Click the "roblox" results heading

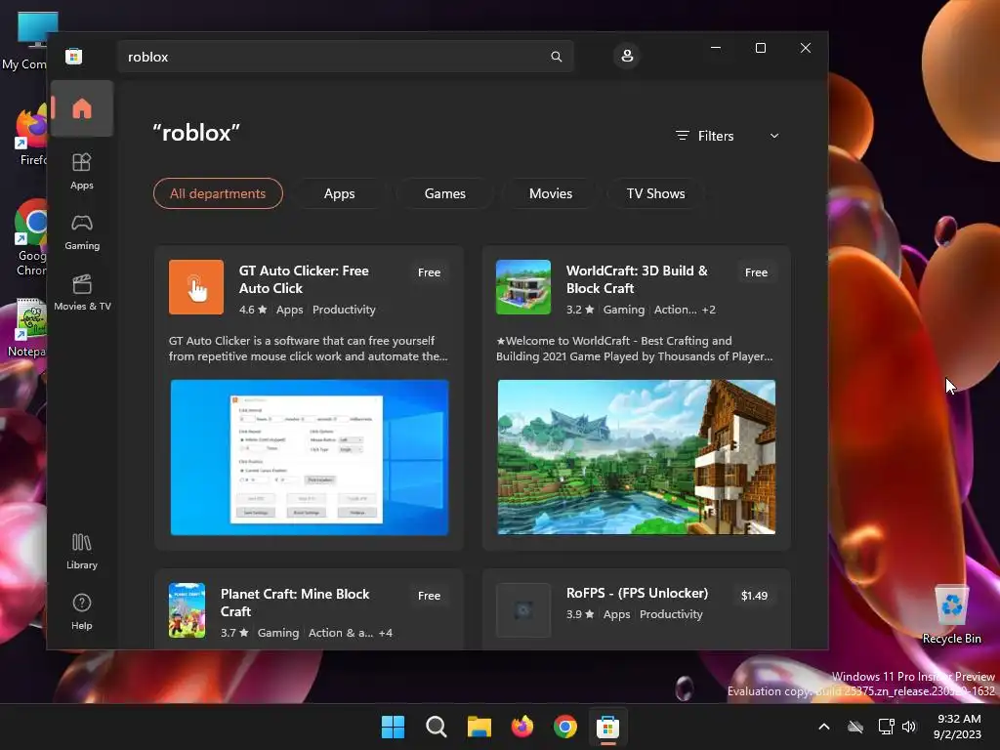pos(195,133)
